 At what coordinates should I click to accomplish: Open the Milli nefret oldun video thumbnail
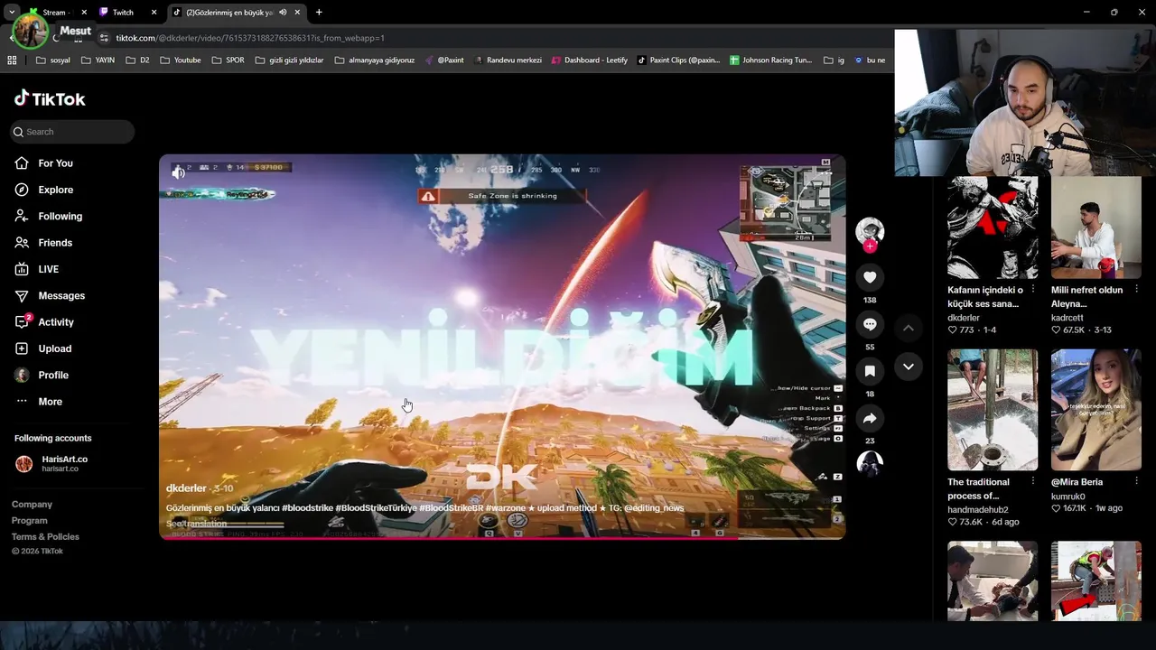pos(1096,227)
